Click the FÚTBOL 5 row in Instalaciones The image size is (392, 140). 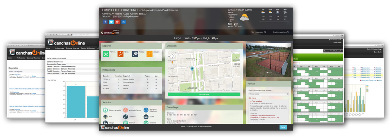click(131, 79)
